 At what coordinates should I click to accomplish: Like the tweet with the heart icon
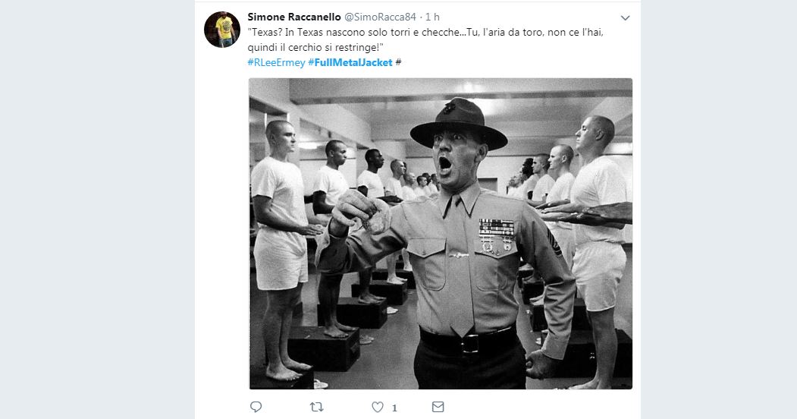tap(377, 408)
